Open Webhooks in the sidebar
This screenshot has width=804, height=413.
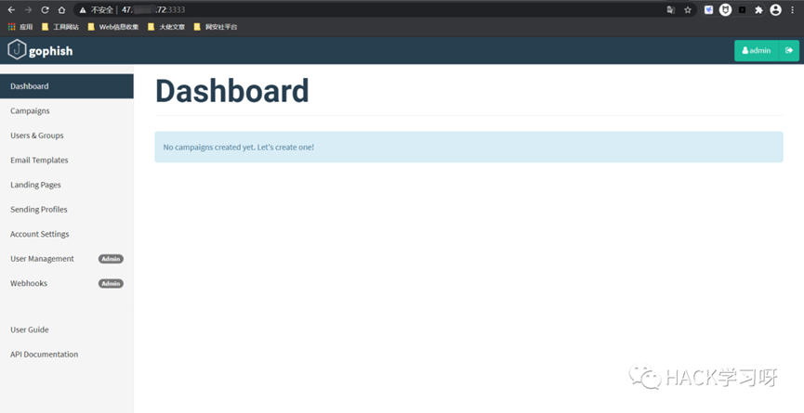tap(67, 283)
